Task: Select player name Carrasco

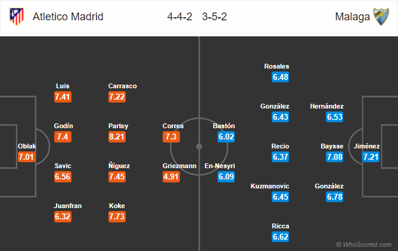Action: 123,86
